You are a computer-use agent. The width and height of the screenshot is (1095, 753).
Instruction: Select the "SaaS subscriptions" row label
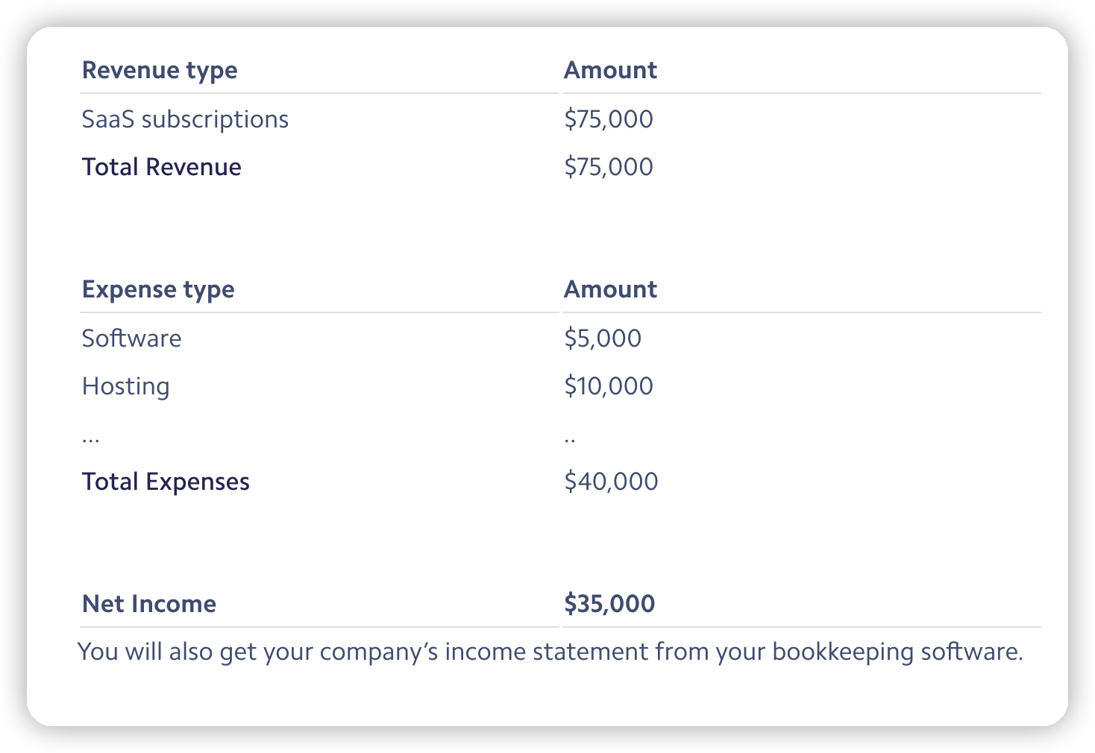coord(185,120)
